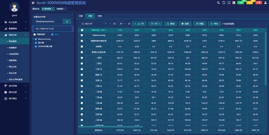
Task: Check the 级联选择 checkbox
Action: 35,34
